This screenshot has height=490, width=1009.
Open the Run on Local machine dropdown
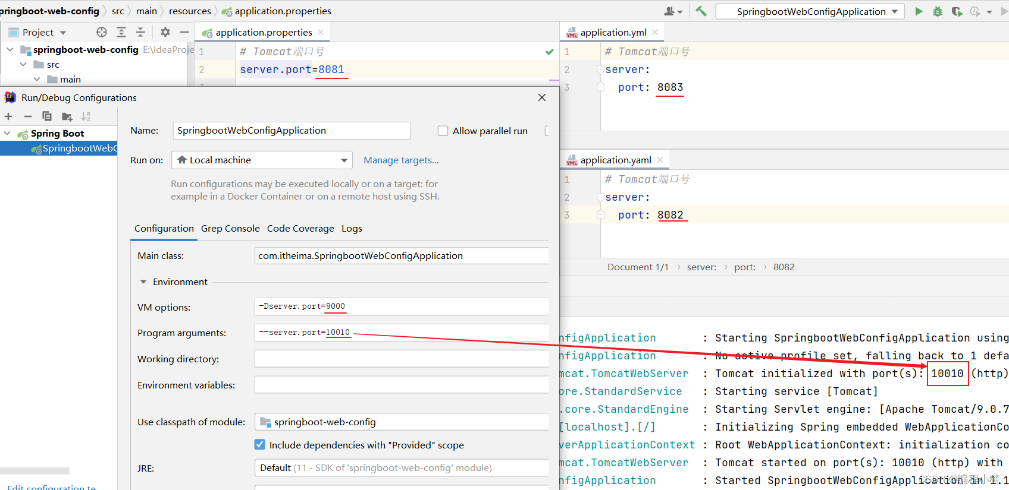coord(262,160)
